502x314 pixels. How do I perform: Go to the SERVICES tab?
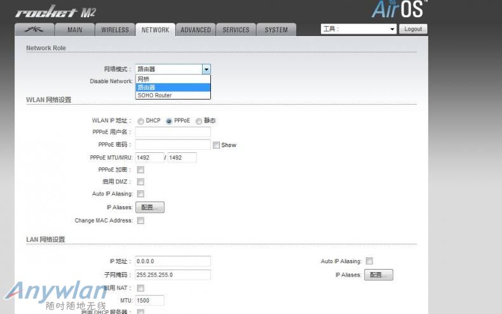click(x=236, y=30)
